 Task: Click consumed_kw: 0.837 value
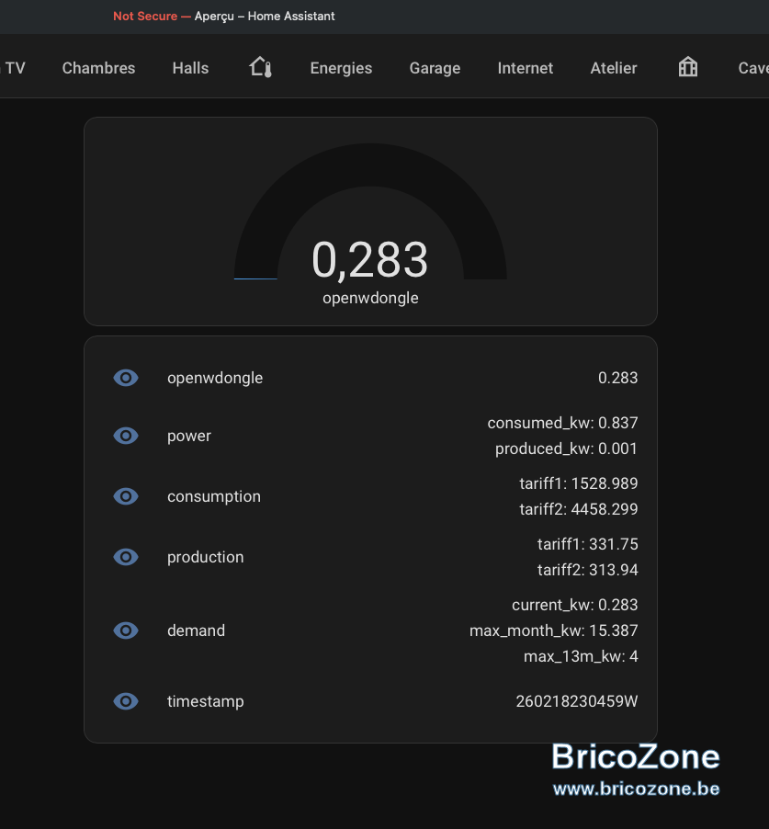[562, 423]
